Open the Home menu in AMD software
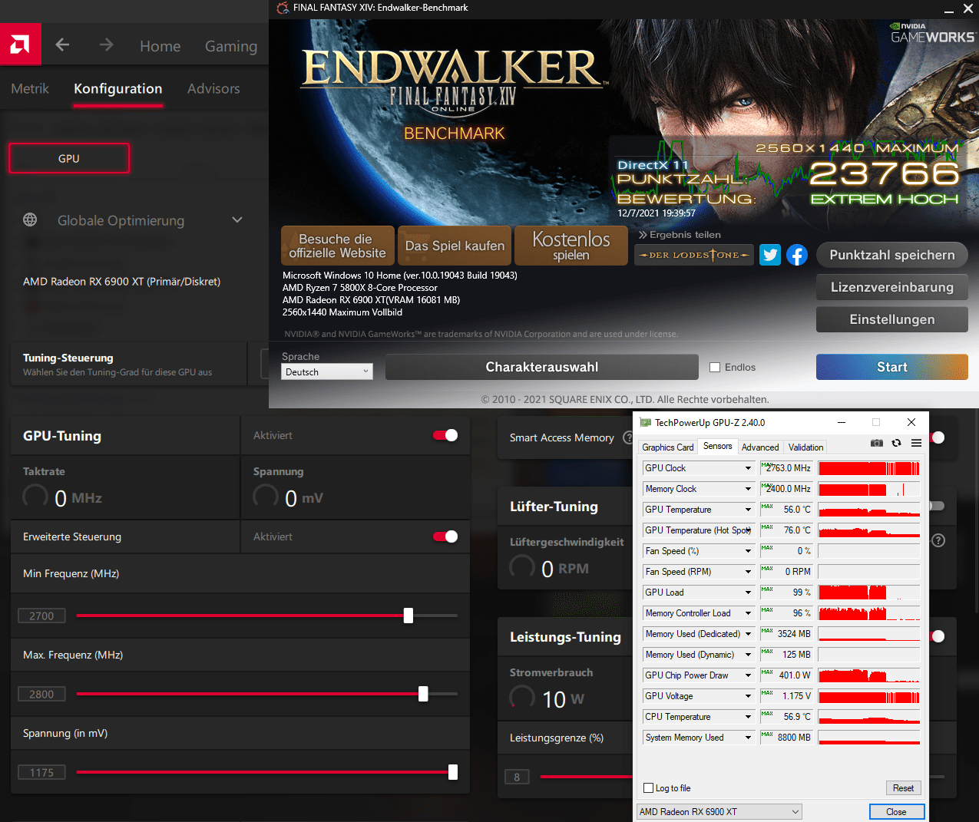The image size is (979, 822). click(160, 46)
